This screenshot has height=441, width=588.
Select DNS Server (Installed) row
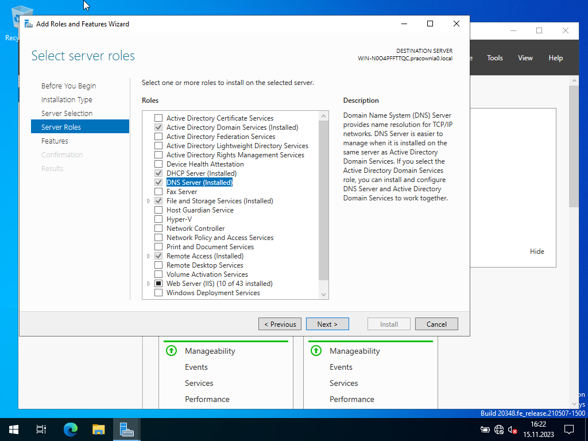199,183
